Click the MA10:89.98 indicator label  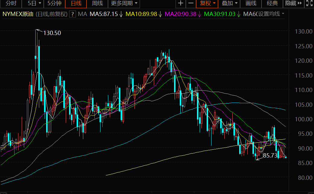click(141, 14)
